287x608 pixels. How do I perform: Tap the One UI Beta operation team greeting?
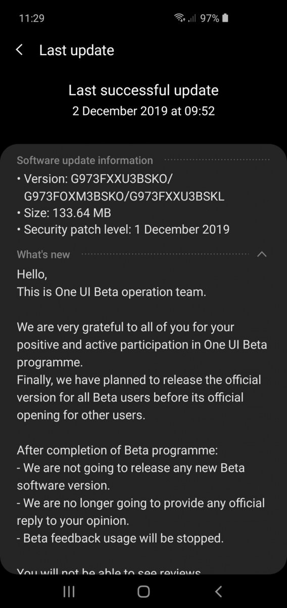[x=112, y=292]
